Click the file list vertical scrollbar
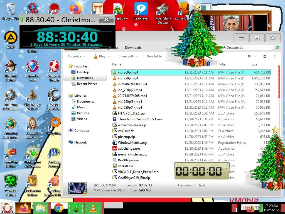285x214 pixels. coord(279,82)
